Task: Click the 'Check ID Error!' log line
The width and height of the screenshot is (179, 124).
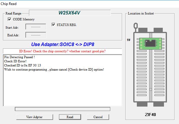Action: (15, 61)
